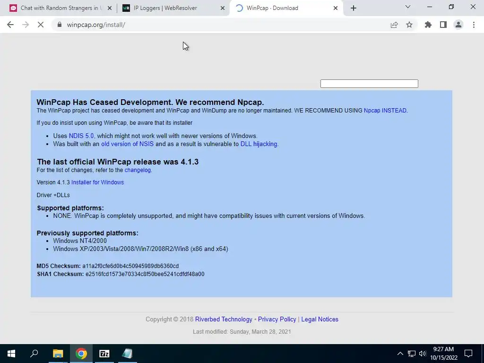The width and height of the screenshot is (484, 363).
Task: Click the search box above the blue panel
Action: pos(369,84)
